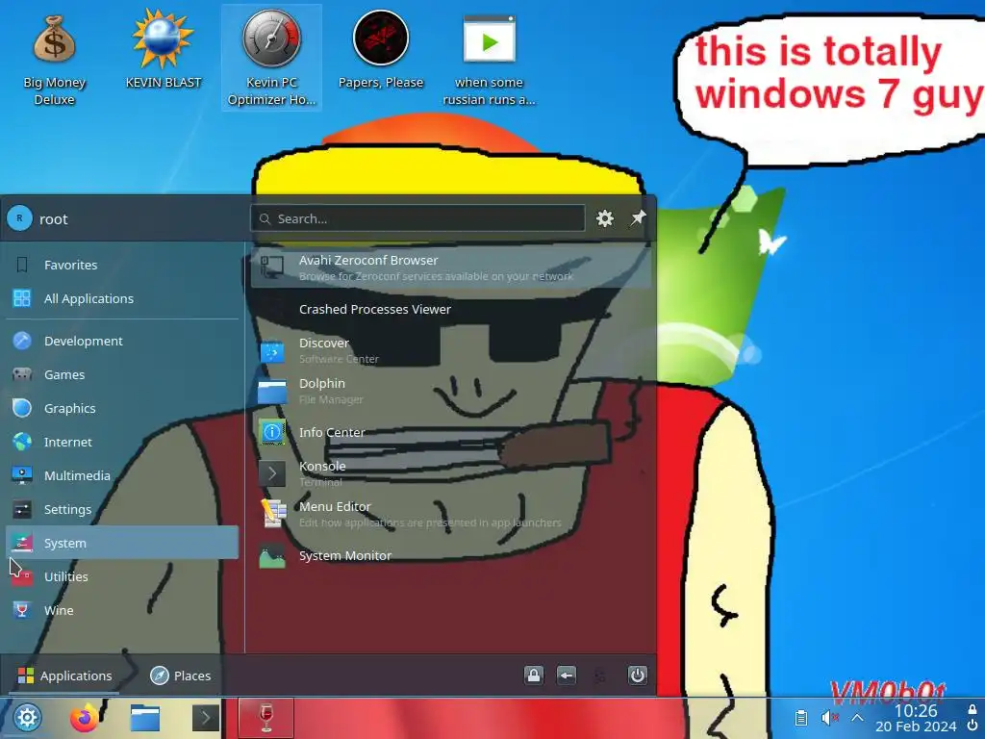The width and height of the screenshot is (985, 739).
Task: Click the lock screen button
Action: click(533, 675)
